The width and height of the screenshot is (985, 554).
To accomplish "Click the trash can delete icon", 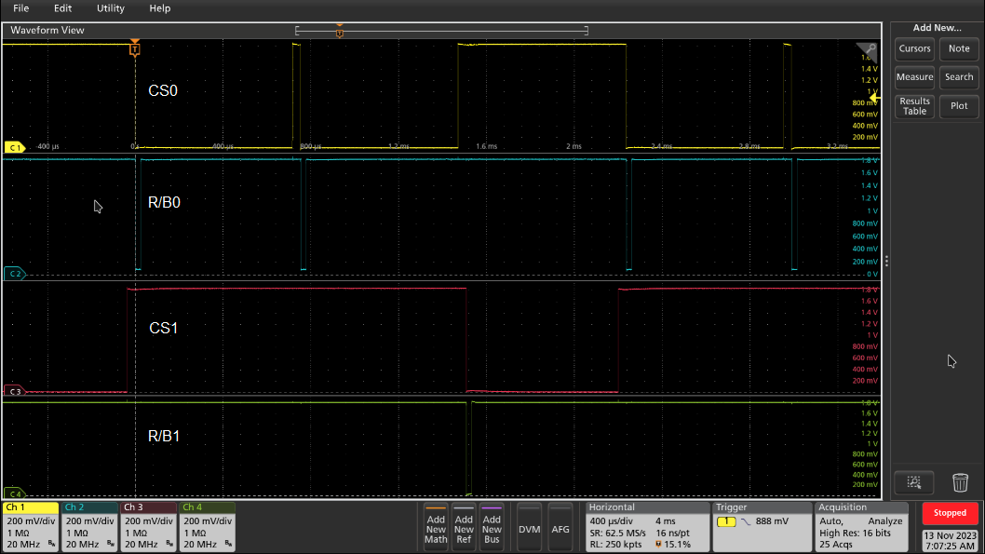I will (x=960, y=481).
